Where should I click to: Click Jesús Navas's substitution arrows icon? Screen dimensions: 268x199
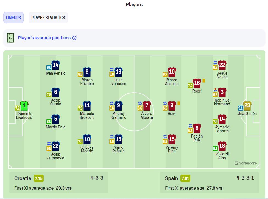point(215,63)
